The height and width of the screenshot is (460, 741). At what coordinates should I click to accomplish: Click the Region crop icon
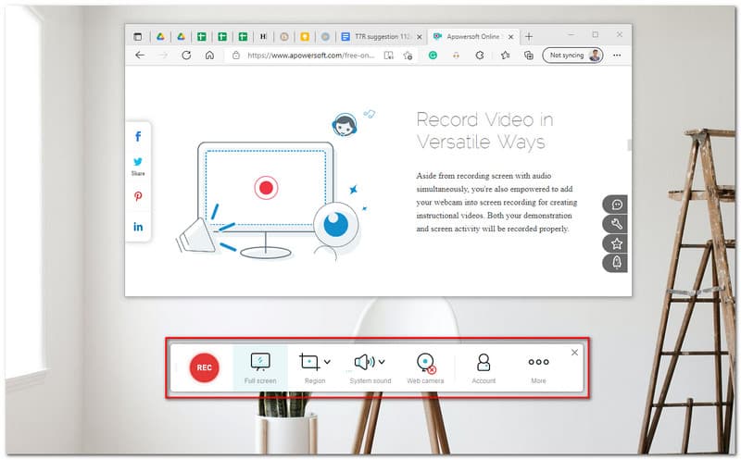coord(309,362)
